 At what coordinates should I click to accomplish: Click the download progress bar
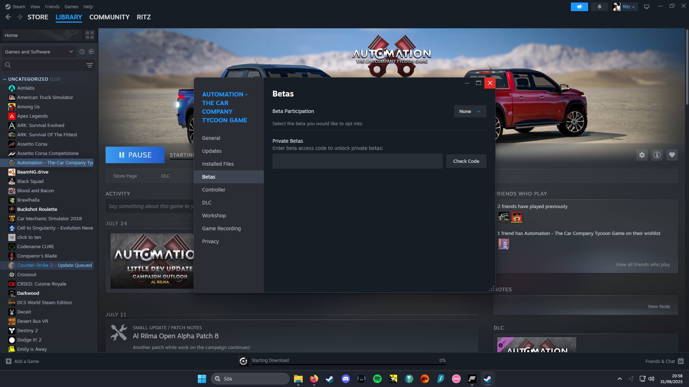[x=348, y=364]
